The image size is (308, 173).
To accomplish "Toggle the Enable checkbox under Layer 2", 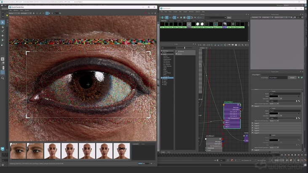I will (x=271, y=108).
